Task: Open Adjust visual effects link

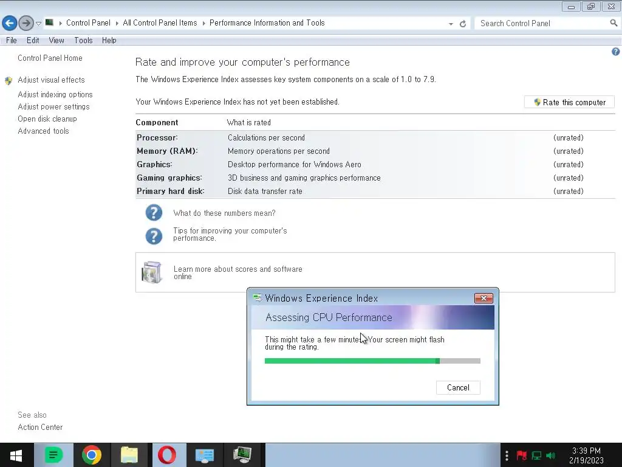Action: pyautogui.click(x=51, y=80)
